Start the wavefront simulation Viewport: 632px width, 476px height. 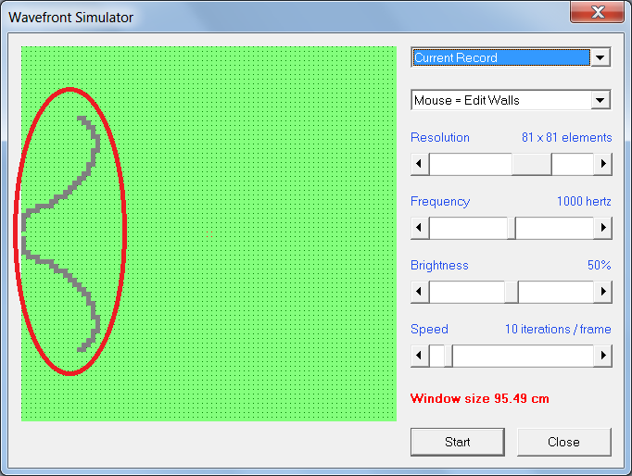pyautogui.click(x=458, y=442)
